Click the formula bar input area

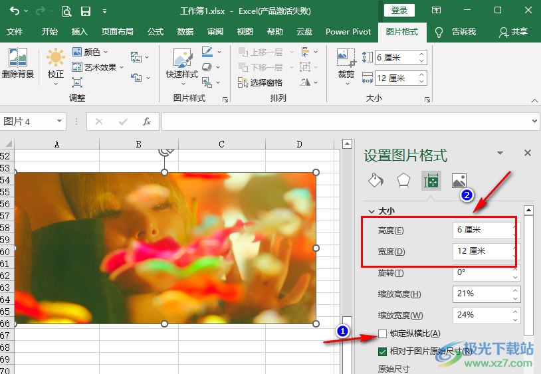(347, 122)
